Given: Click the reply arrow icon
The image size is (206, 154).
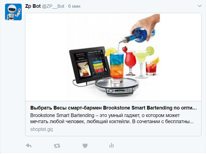Looking at the screenshot, I should tap(29, 145).
